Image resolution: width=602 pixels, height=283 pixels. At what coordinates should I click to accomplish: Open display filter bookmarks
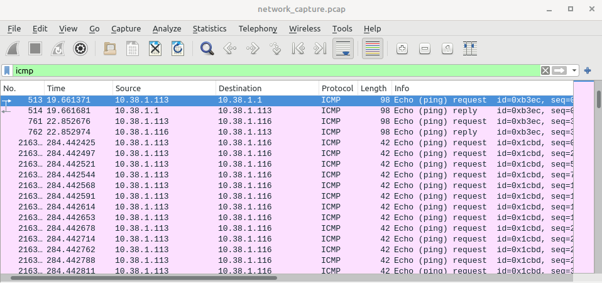[x=8, y=70]
